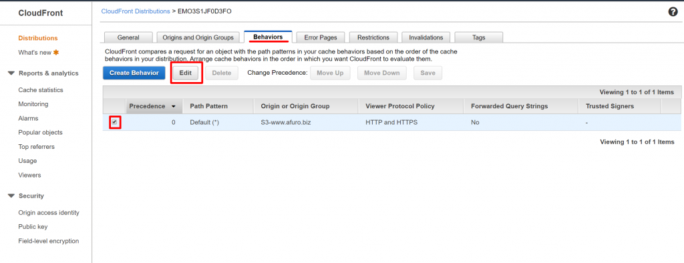This screenshot has width=684, height=263.
Task: Switch to the Invalidations tab
Action: [x=425, y=37]
